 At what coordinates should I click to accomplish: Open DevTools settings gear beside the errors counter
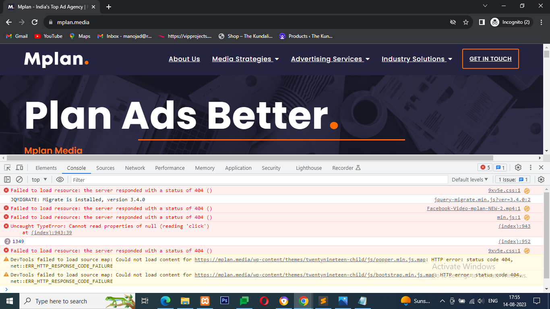(x=518, y=167)
